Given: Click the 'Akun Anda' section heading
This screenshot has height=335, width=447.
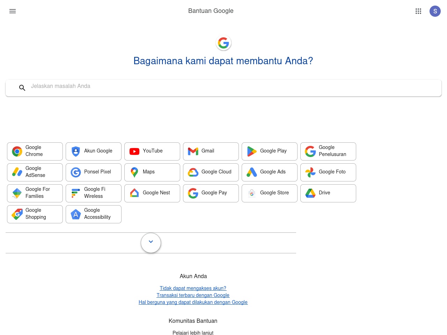Looking at the screenshot, I should coord(193,276).
